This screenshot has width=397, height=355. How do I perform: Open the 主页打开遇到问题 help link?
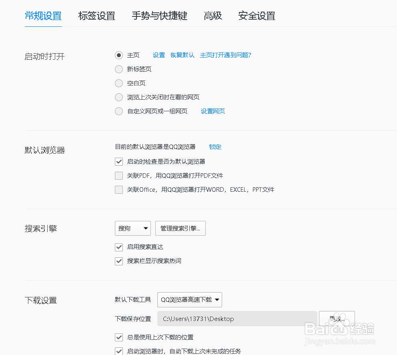[225, 55]
